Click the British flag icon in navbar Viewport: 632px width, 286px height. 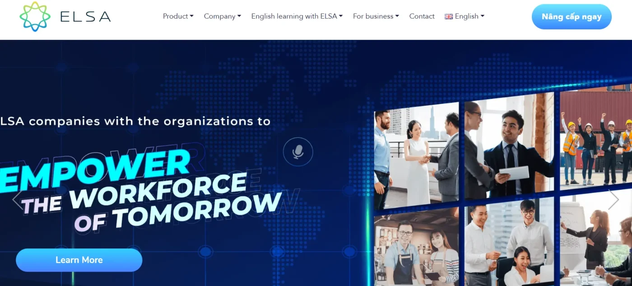pos(449,16)
